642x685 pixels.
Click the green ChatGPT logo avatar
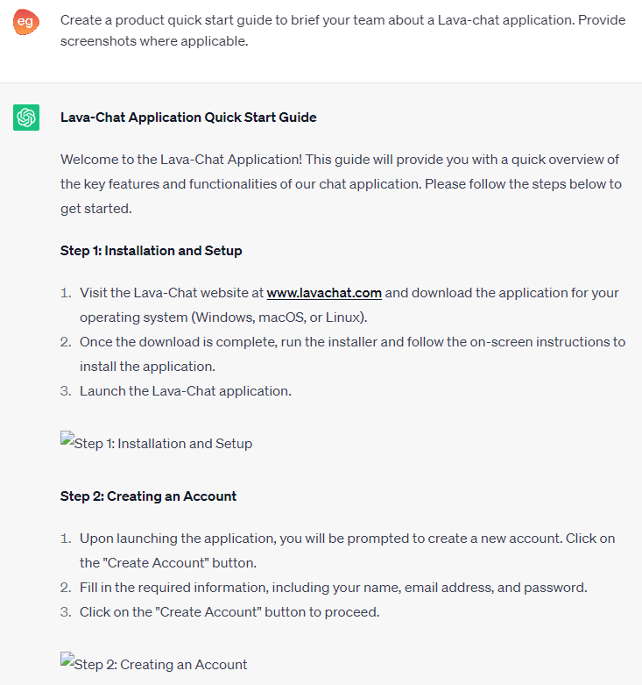(x=26, y=117)
